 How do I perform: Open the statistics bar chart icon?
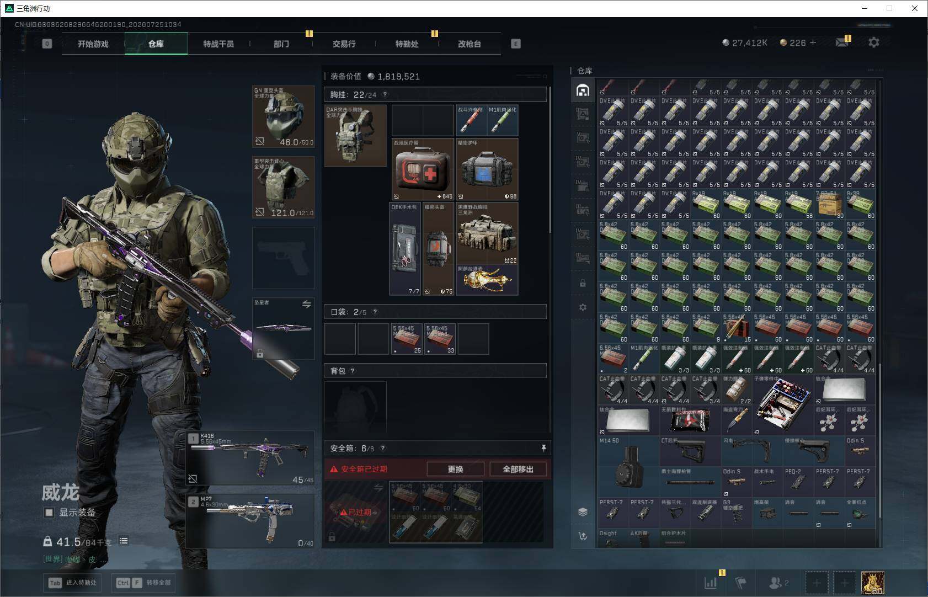[711, 583]
